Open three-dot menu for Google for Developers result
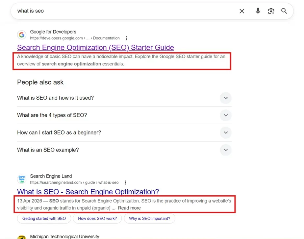The height and width of the screenshot is (239, 304). [126, 38]
